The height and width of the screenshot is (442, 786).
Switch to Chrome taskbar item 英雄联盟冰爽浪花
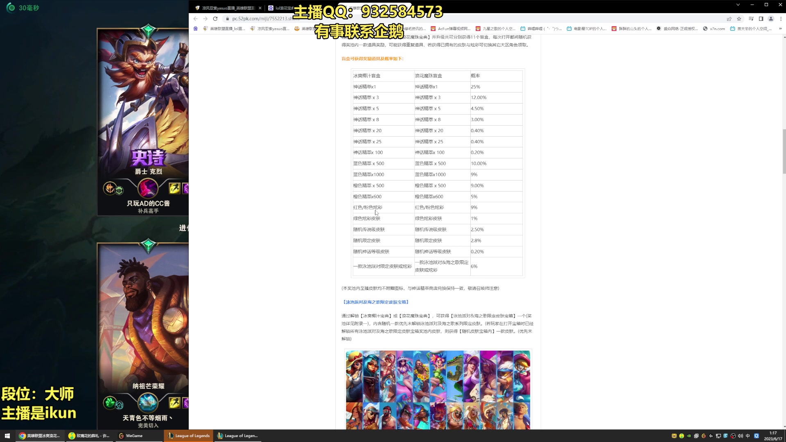[40, 436]
